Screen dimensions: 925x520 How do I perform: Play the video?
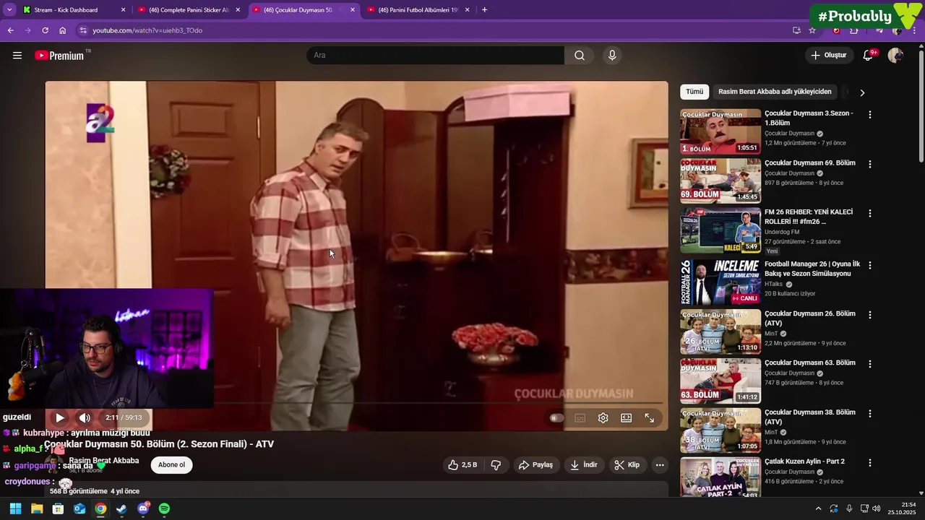point(60,417)
